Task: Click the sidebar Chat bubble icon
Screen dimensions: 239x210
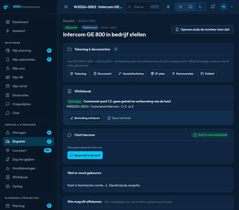Action: click(x=8, y=113)
